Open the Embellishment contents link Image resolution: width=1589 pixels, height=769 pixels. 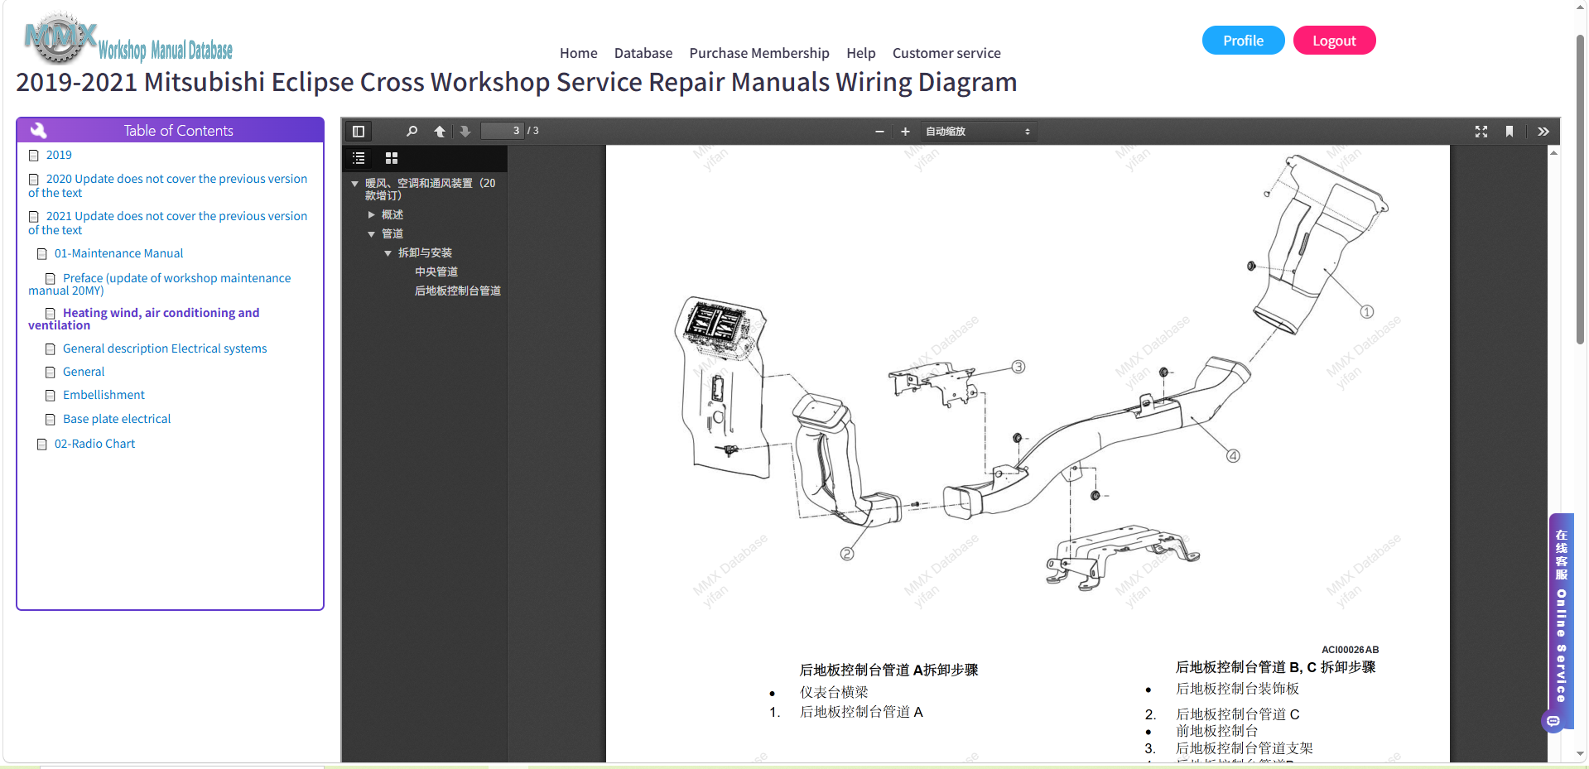[x=104, y=395]
